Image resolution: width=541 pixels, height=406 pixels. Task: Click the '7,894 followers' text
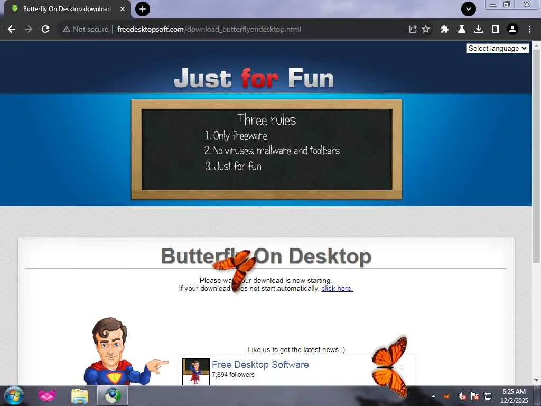point(233,375)
